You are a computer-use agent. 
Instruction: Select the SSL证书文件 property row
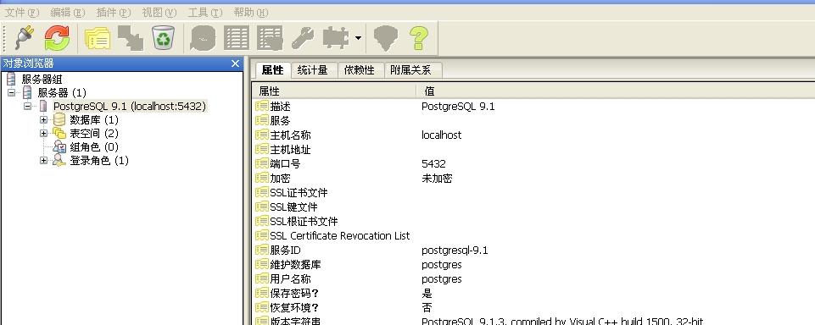(533, 193)
